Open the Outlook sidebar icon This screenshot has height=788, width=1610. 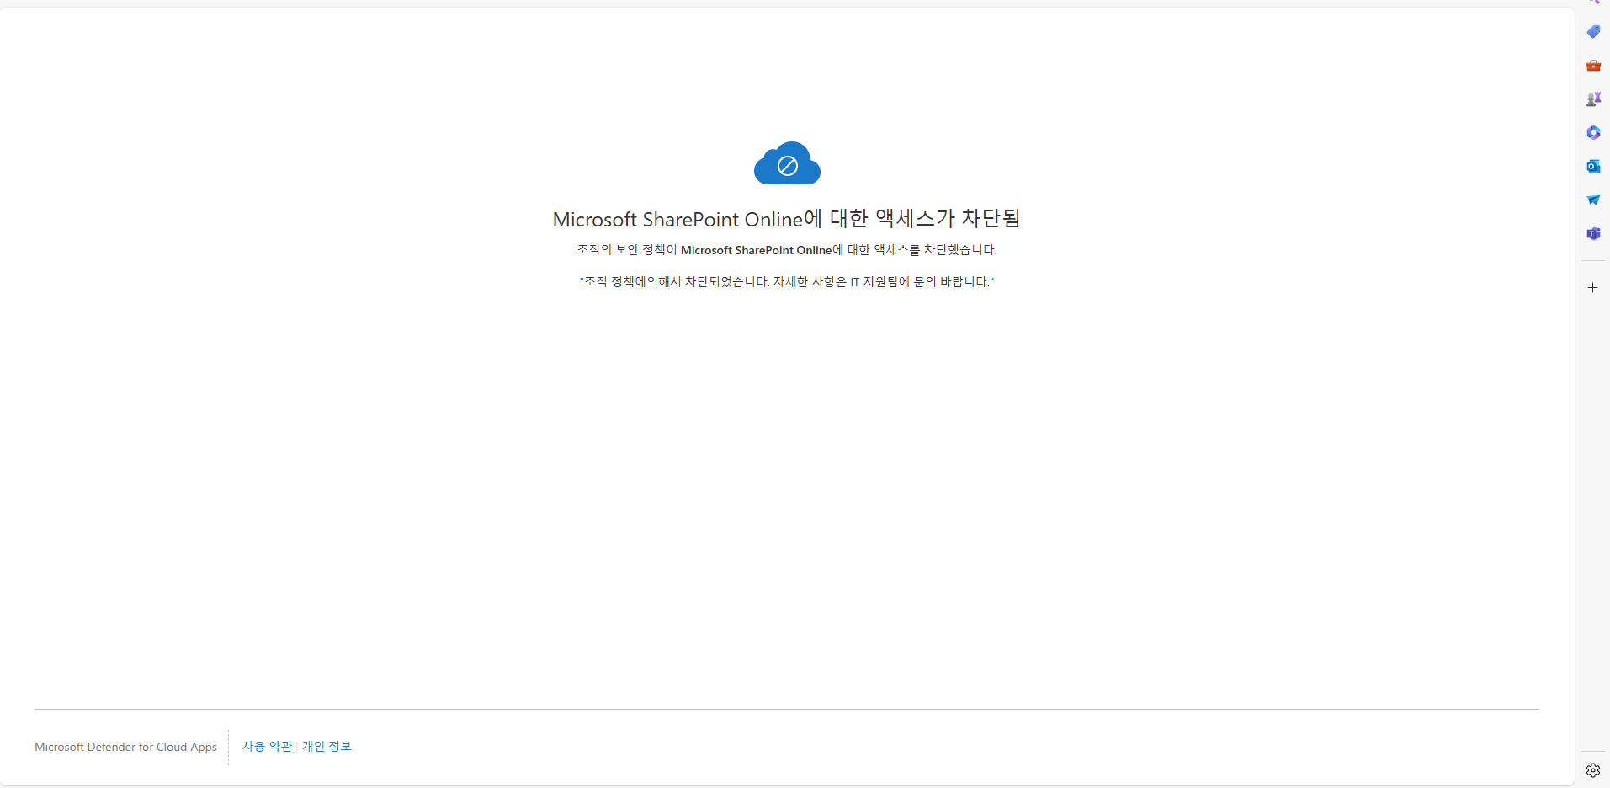tap(1593, 167)
